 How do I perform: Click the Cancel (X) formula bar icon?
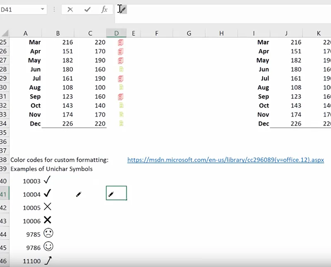[70, 10]
